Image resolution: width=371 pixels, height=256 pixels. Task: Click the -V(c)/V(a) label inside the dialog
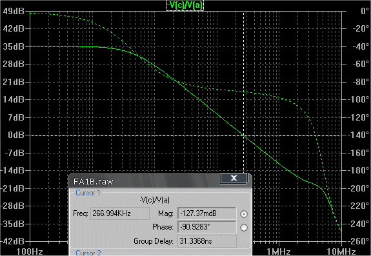[154, 200]
